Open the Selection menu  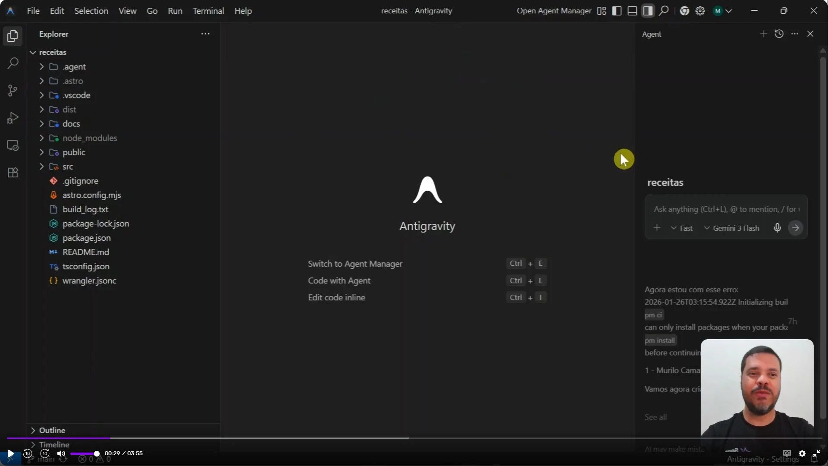91,11
